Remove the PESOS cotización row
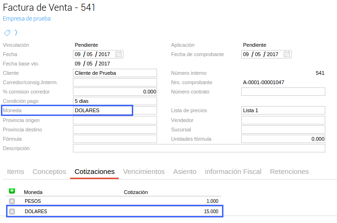Screen dimensions: 337x223 point(12,201)
